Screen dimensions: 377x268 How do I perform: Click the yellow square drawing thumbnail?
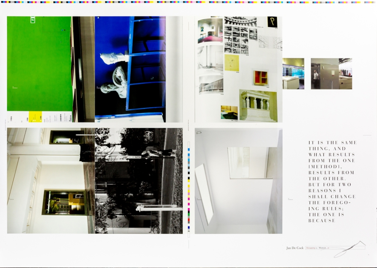(x=232, y=62)
